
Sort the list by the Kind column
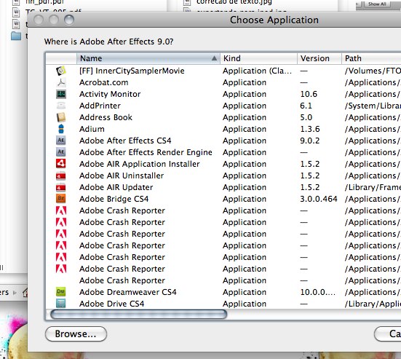[x=258, y=58]
